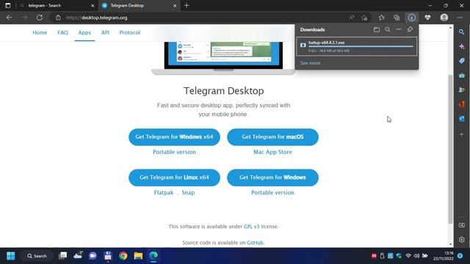Screen dimensions: 470x264
Task: Open the tsetup-x64.4.3.1.exe download item
Action: (x=356, y=46)
